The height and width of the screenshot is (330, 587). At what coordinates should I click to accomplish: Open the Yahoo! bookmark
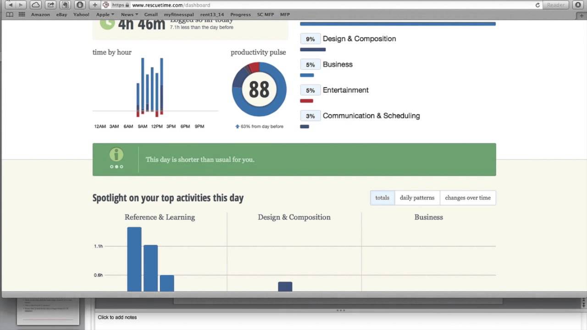coord(81,15)
